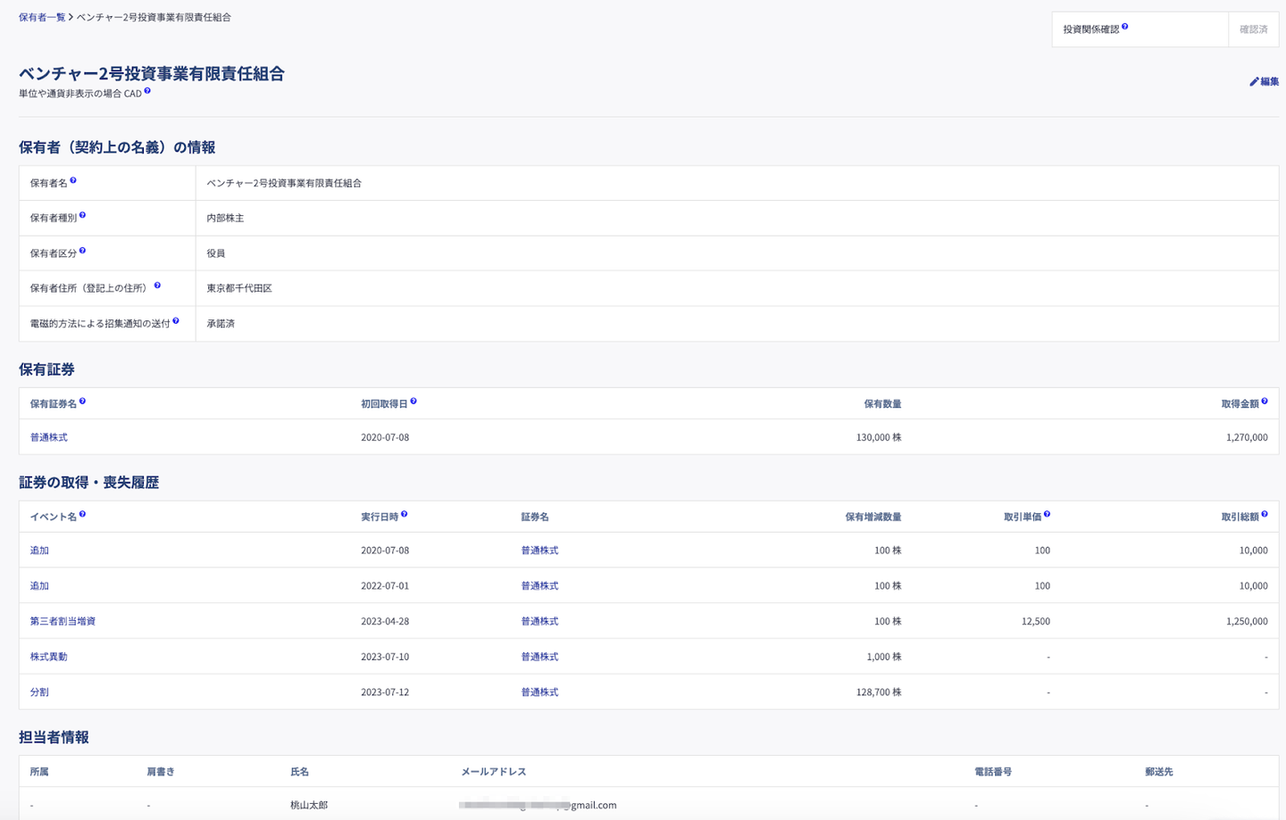Go back to 保有者一覧 breadcrumb
The image size is (1286, 820).
pyautogui.click(x=41, y=17)
